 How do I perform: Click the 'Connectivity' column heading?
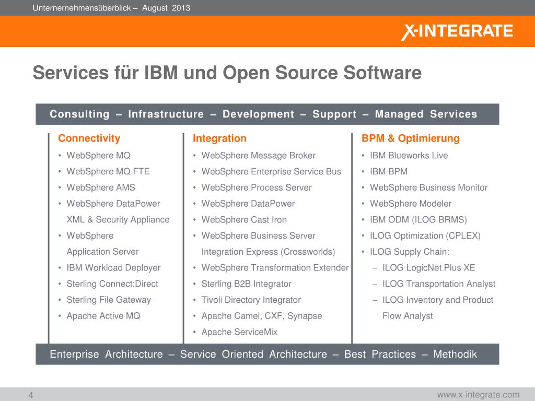[x=89, y=138]
